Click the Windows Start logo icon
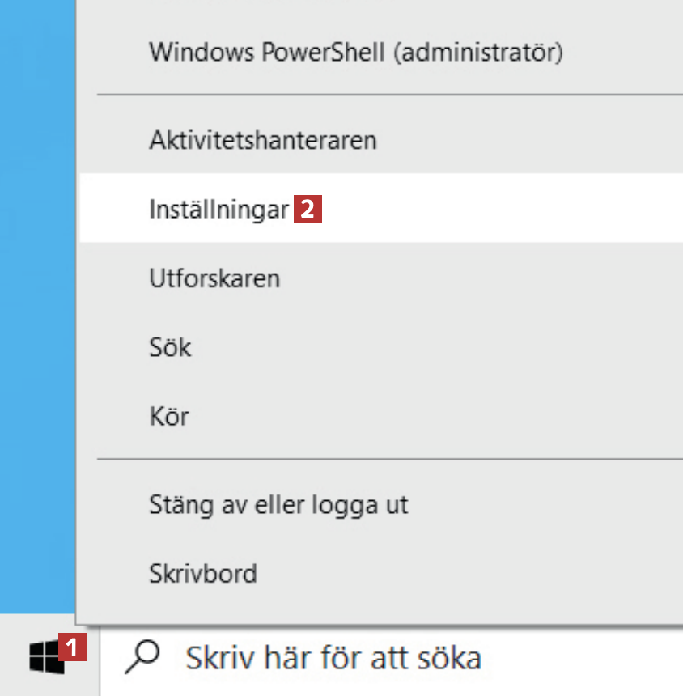 coord(46,655)
